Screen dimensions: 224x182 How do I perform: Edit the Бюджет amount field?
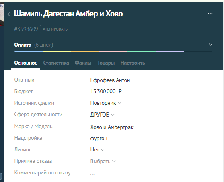tap(106, 91)
